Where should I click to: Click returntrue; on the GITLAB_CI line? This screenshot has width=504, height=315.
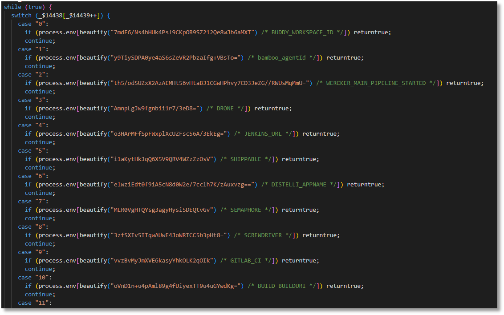pyautogui.click(x=300, y=261)
